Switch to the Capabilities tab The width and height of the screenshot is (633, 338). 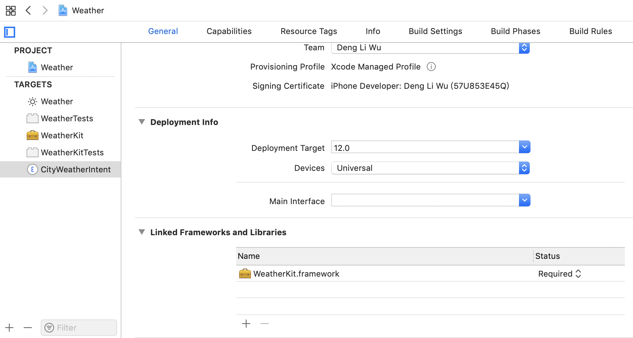pos(229,31)
